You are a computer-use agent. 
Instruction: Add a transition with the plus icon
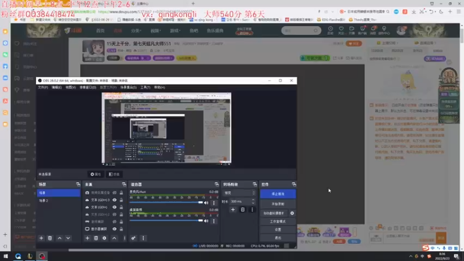click(233, 210)
